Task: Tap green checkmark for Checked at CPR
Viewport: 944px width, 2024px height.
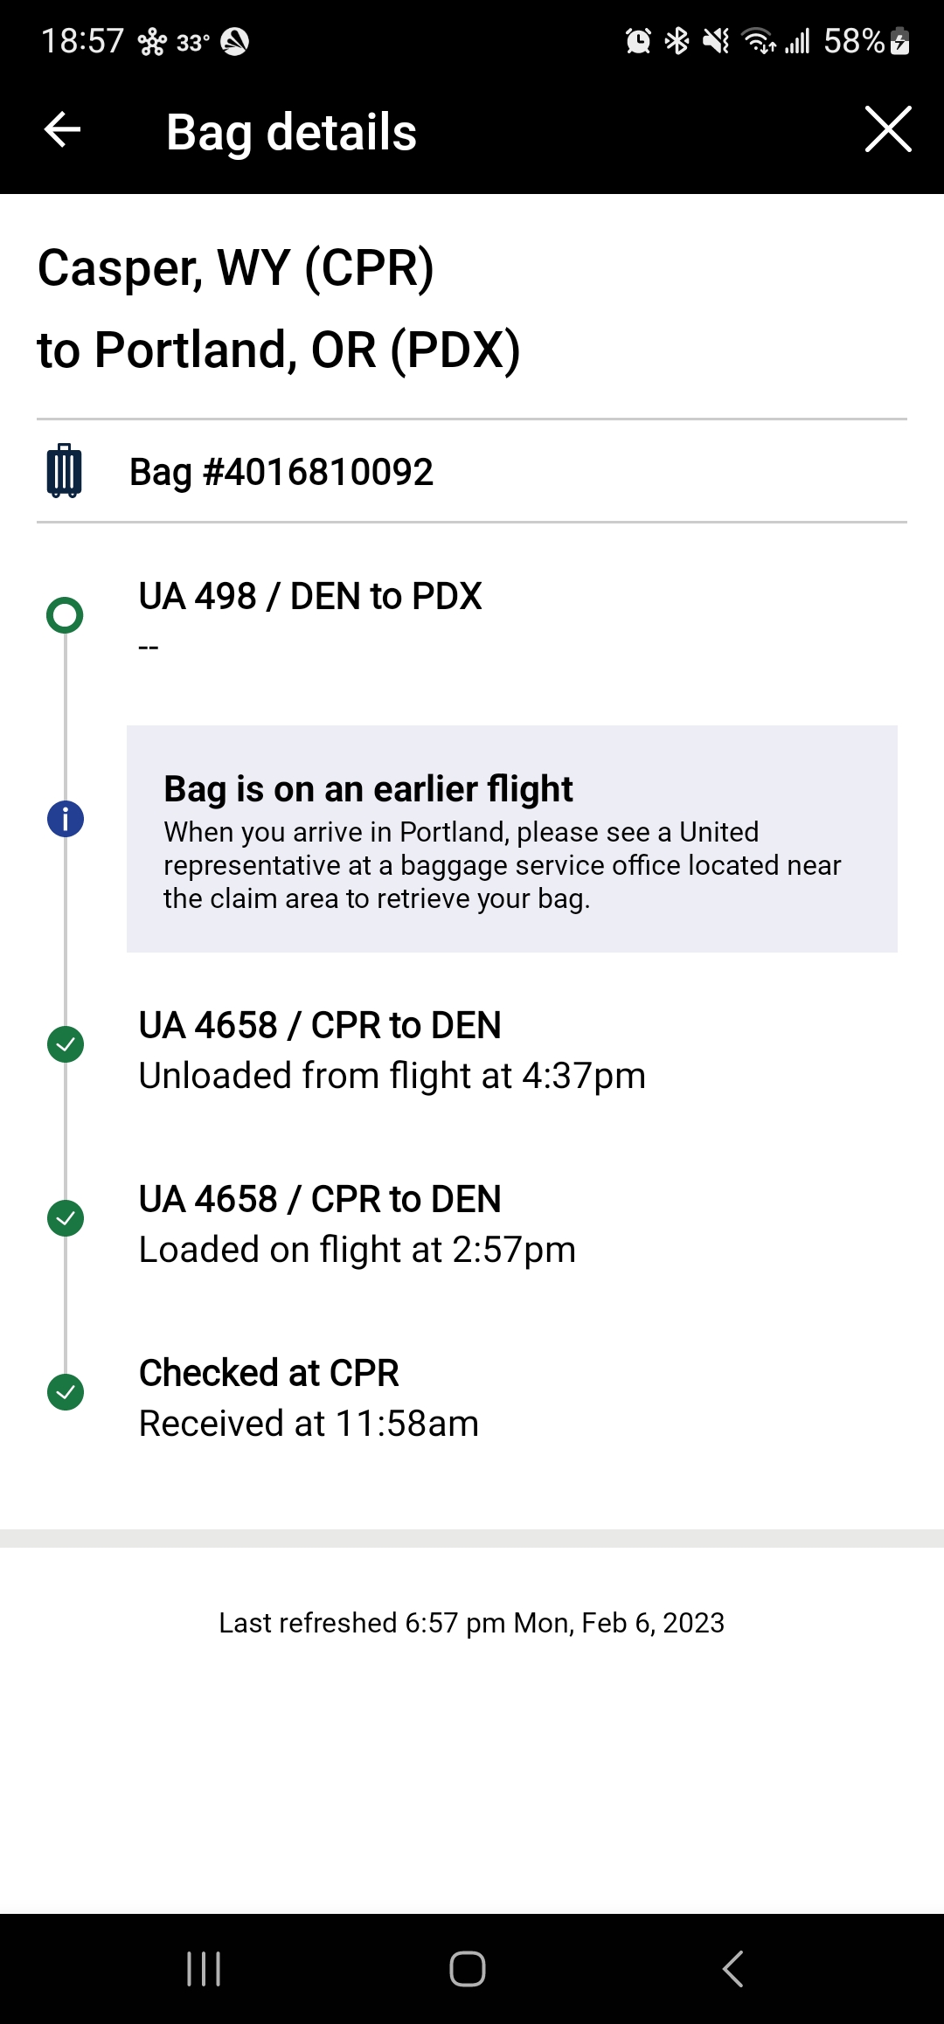Action: pyautogui.click(x=66, y=1392)
